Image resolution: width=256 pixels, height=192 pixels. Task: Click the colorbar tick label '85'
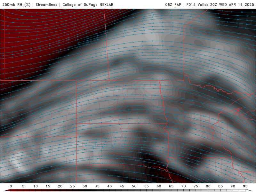click(220, 186)
